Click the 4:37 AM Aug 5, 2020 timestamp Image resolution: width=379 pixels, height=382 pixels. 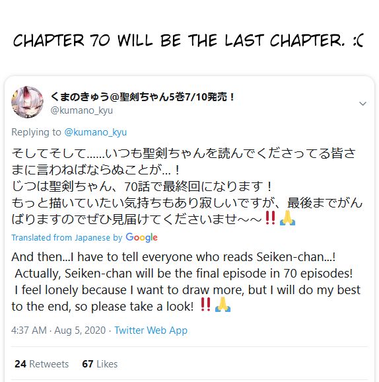tap(58, 330)
